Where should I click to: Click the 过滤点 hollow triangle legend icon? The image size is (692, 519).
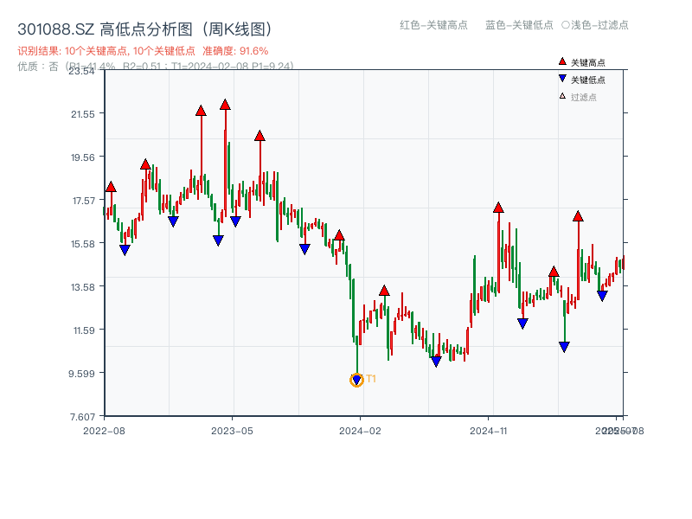562,94
